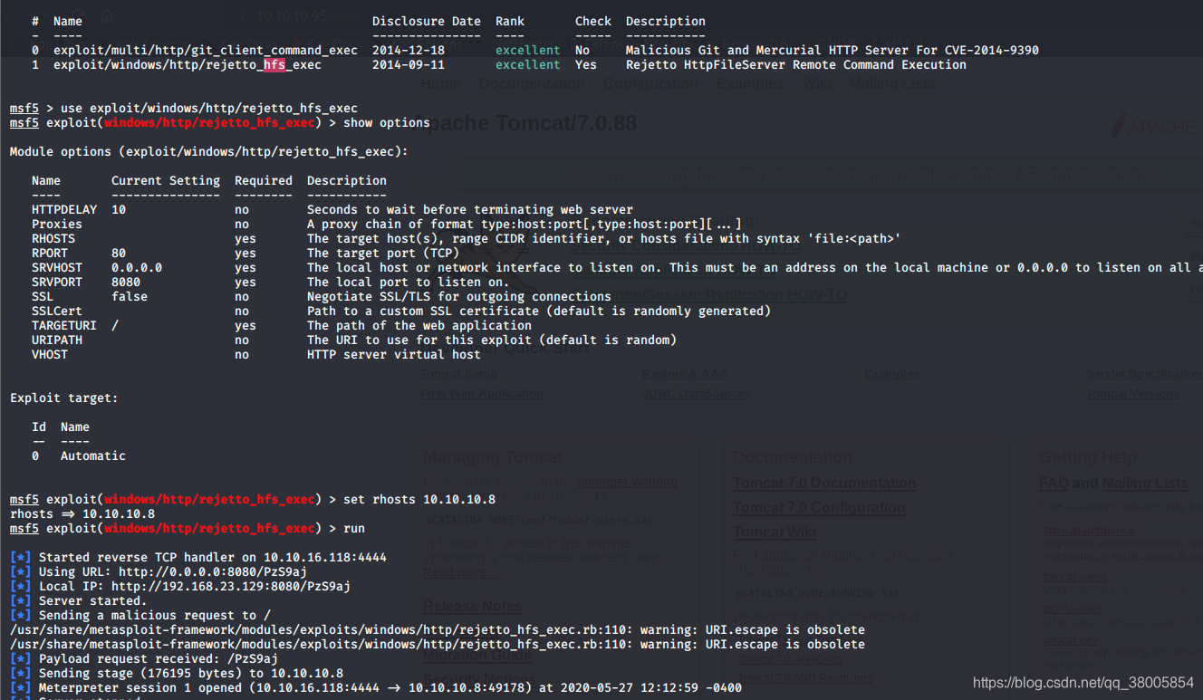This screenshot has width=1203, height=700.
Task: Open the 'FAQ' link under Getting Help
Action: 1054,484
